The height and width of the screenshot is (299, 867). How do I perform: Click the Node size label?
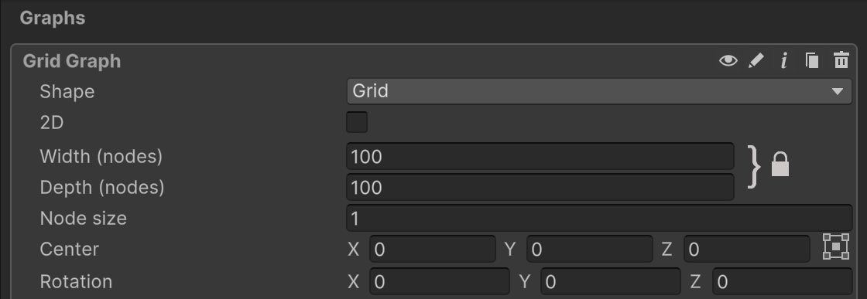point(84,219)
